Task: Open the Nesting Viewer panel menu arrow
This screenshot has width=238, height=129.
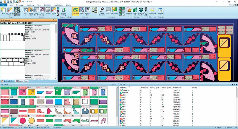Action: [x=52, y=20]
